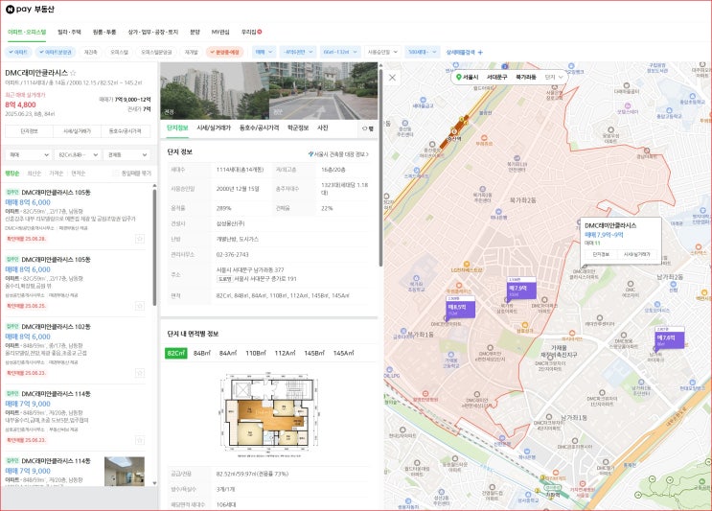712x511 pixels.
Task: Click the listing panel scroll-down arrow
Action: point(154,483)
